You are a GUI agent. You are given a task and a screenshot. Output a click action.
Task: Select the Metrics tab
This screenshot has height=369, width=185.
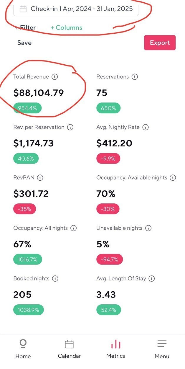click(115, 349)
